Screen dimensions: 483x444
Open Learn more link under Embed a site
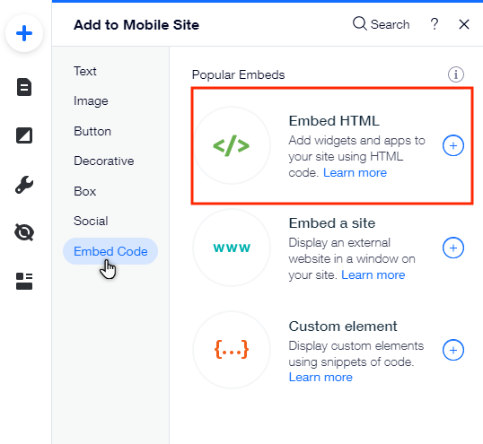[x=373, y=275]
